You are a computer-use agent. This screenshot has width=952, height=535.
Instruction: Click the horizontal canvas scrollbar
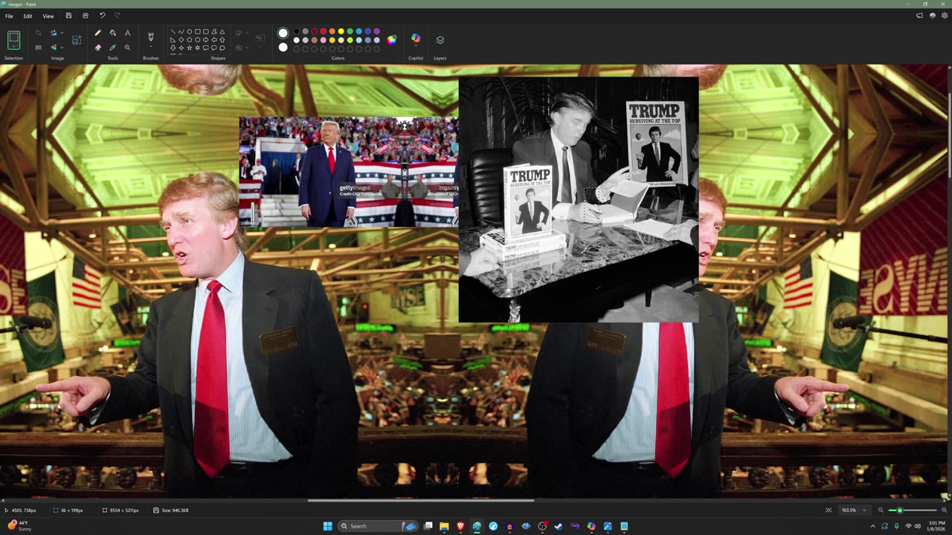pyautogui.click(x=421, y=500)
